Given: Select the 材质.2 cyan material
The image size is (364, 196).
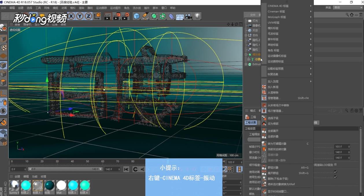Looking at the screenshot, I should point(26,187).
